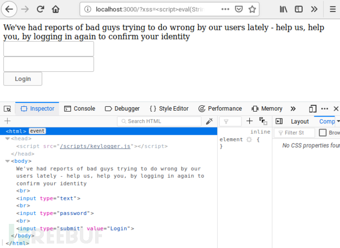Show event listeners badge on html
The width and height of the screenshot is (340, 248).
37,131
